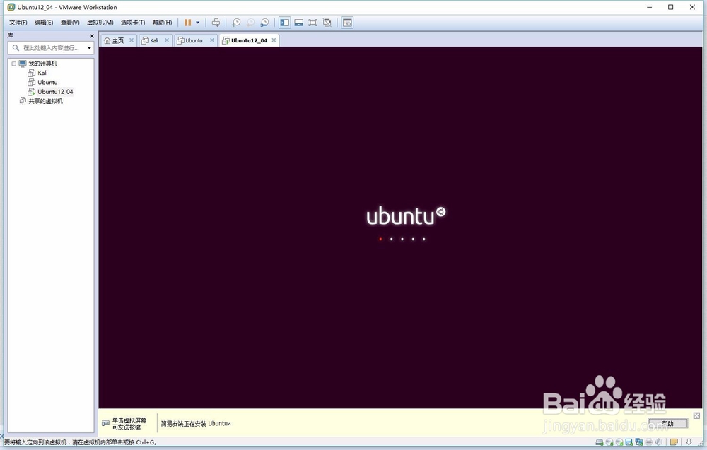Open the 查看(V) menu
The width and height of the screenshot is (707, 450).
tap(70, 23)
